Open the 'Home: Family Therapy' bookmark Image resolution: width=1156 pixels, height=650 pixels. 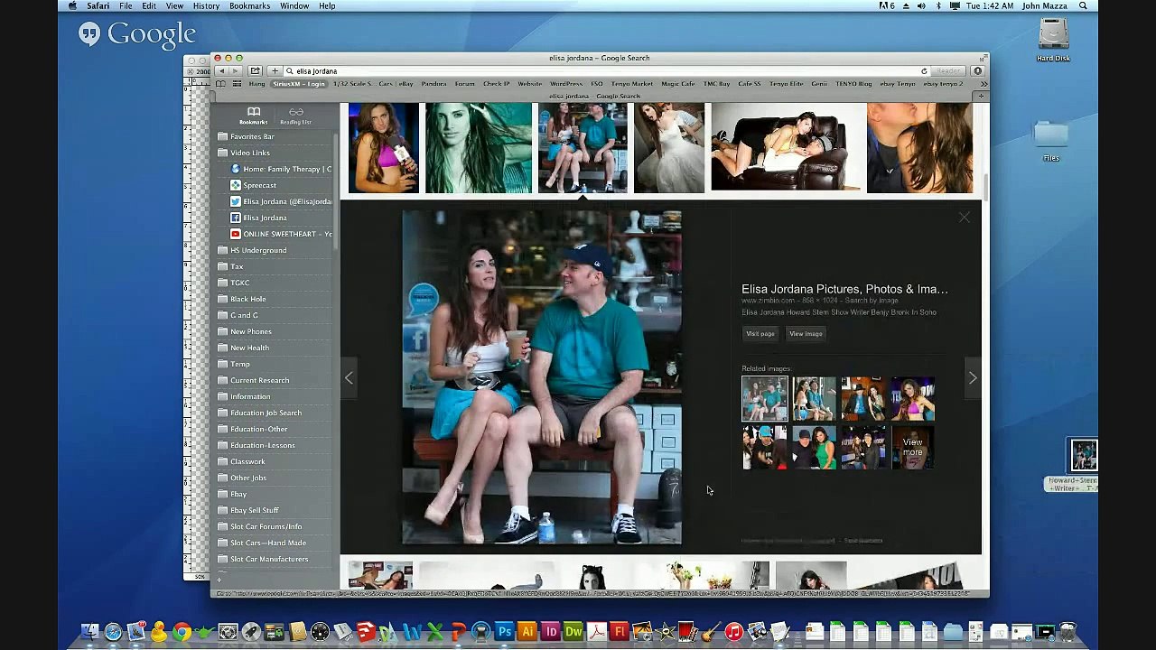(x=281, y=169)
